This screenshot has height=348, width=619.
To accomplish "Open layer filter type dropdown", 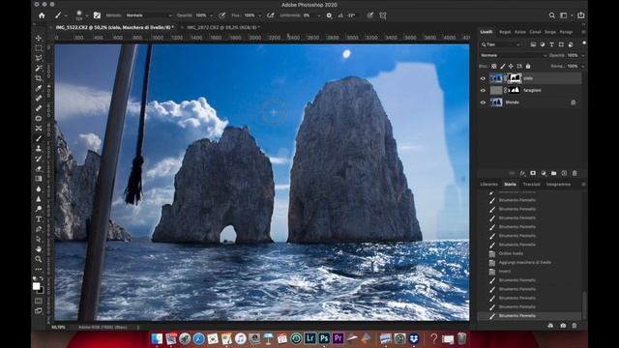I will click(x=501, y=44).
